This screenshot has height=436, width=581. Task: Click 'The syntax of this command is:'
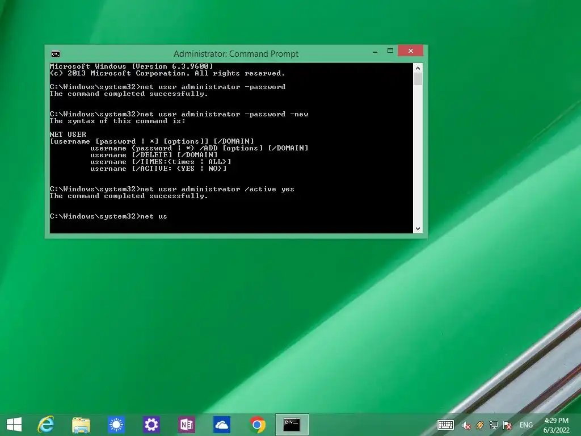117,121
